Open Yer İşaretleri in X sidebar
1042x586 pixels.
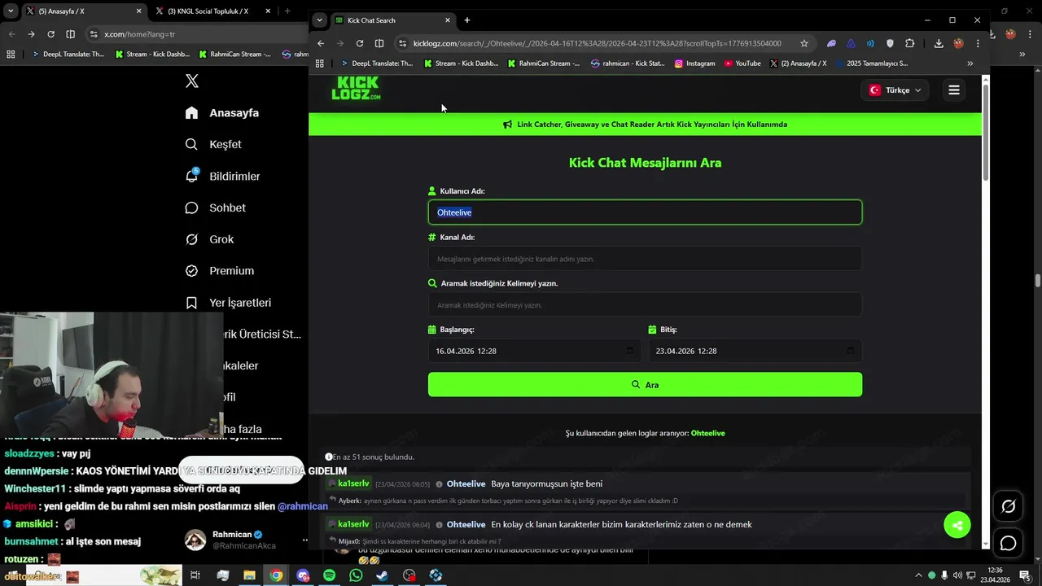pyautogui.click(x=228, y=302)
